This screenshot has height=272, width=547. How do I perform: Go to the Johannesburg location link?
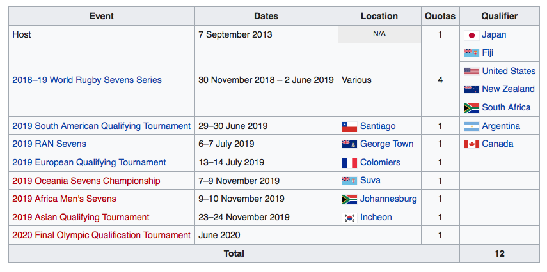point(388,199)
